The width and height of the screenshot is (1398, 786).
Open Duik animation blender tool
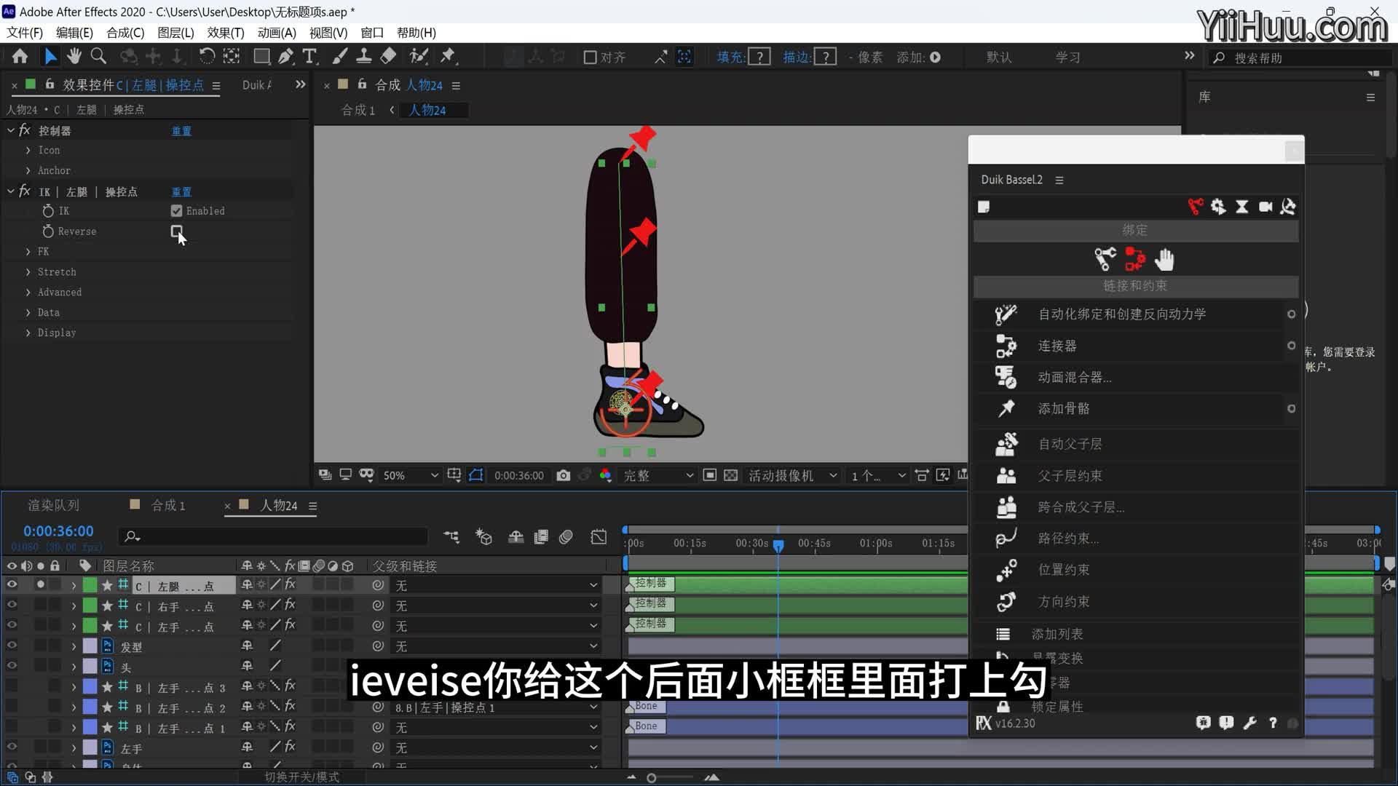1006,377
